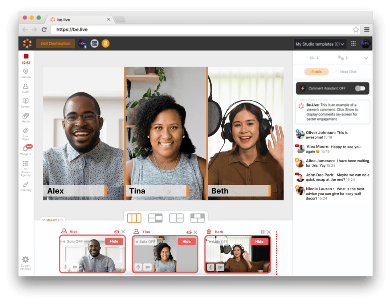Hide Tina from the live stream

pos(187,241)
